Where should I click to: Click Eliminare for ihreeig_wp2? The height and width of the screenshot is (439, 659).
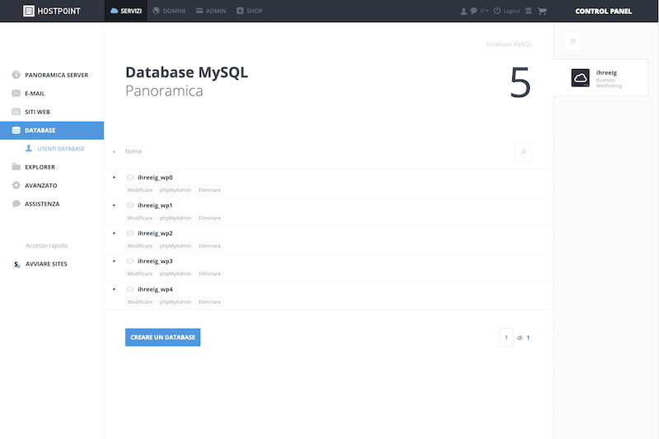click(x=210, y=246)
